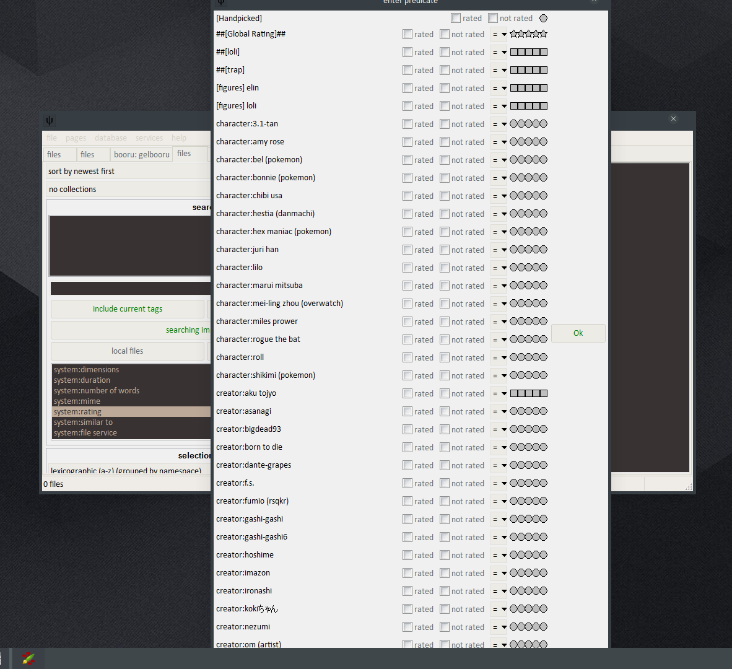Click the [Handpicked] like circle control
The height and width of the screenshot is (669, 732).
coord(543,18)
